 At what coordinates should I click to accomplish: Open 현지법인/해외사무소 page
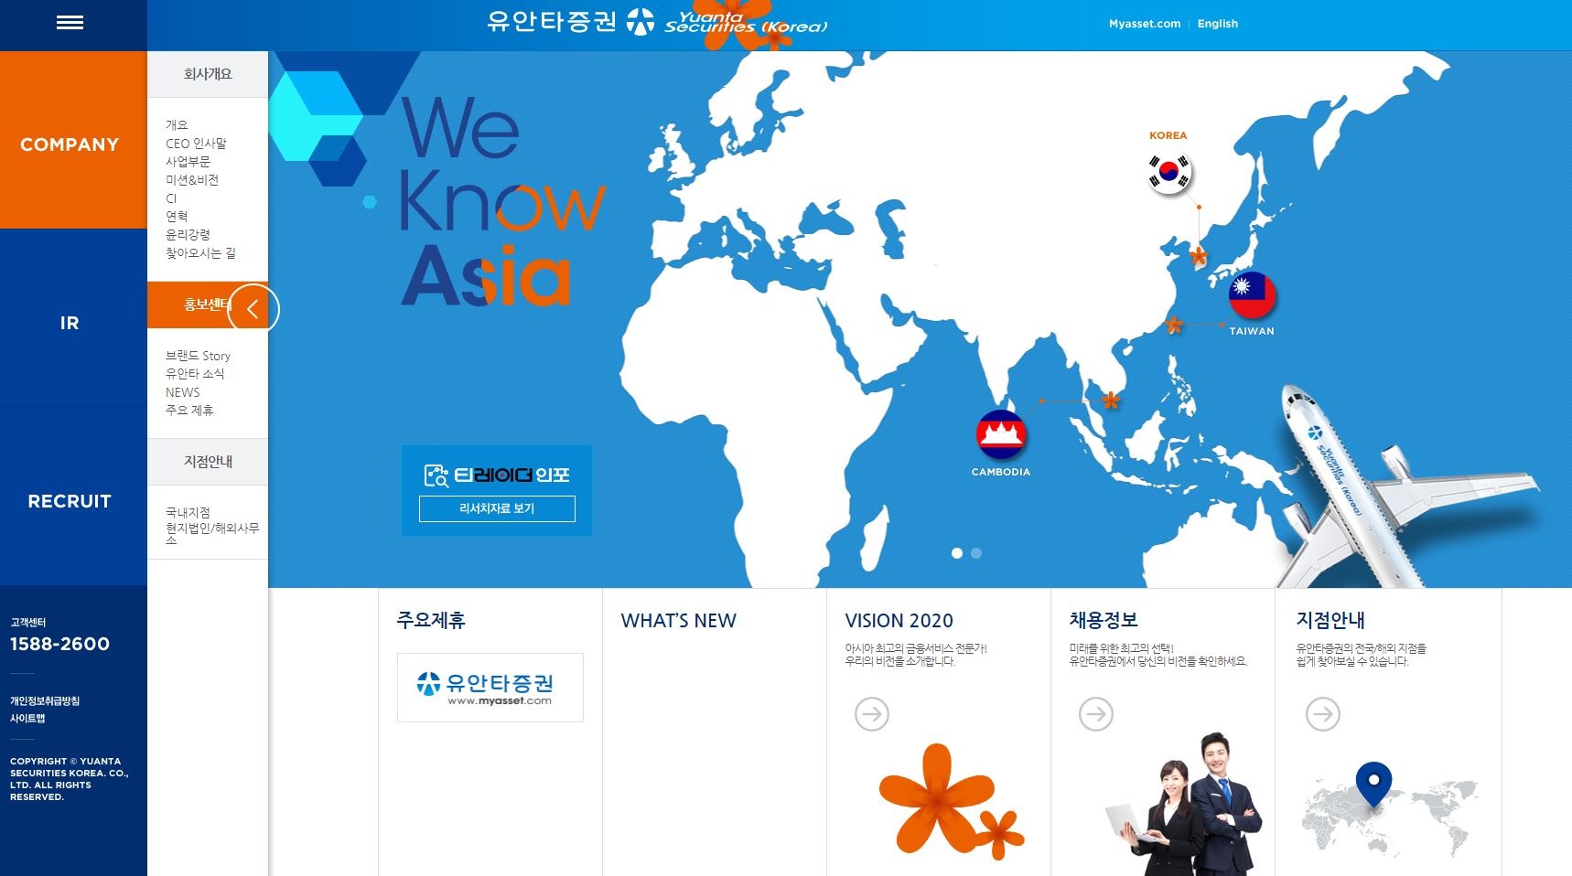tap(212, 533)
